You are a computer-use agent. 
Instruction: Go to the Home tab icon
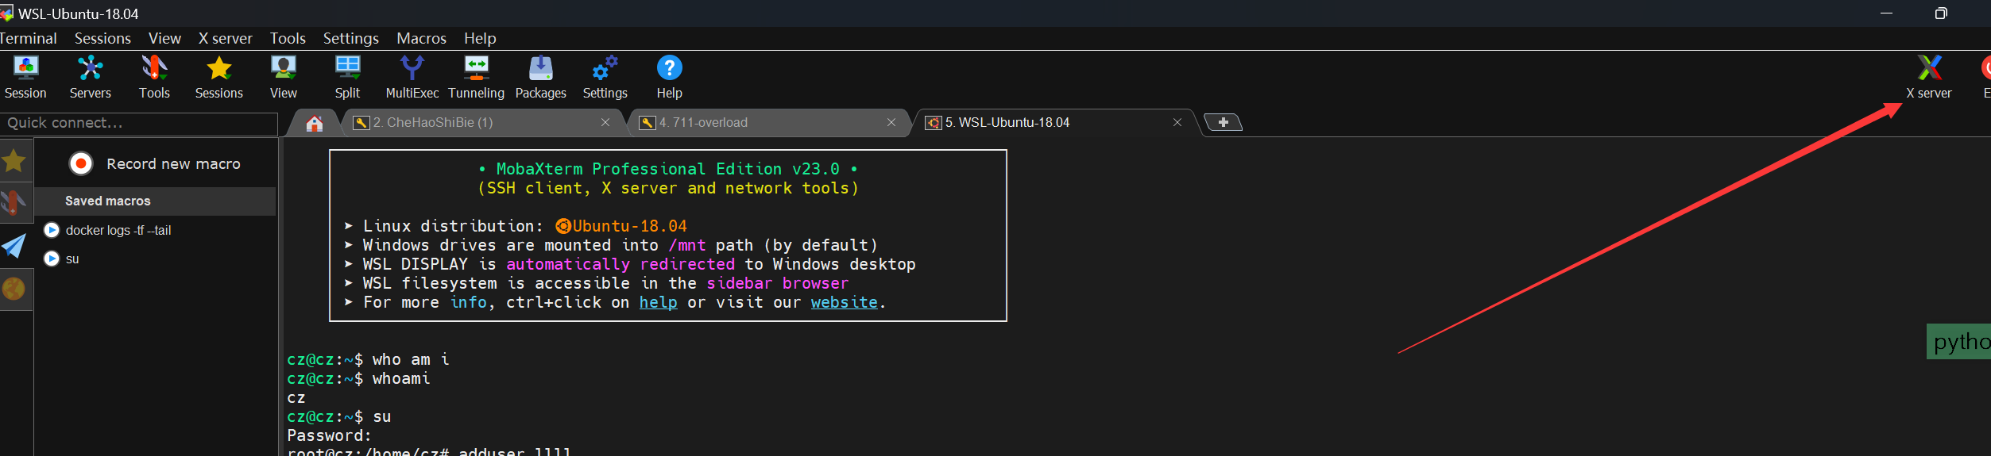[x=315, y=123]
